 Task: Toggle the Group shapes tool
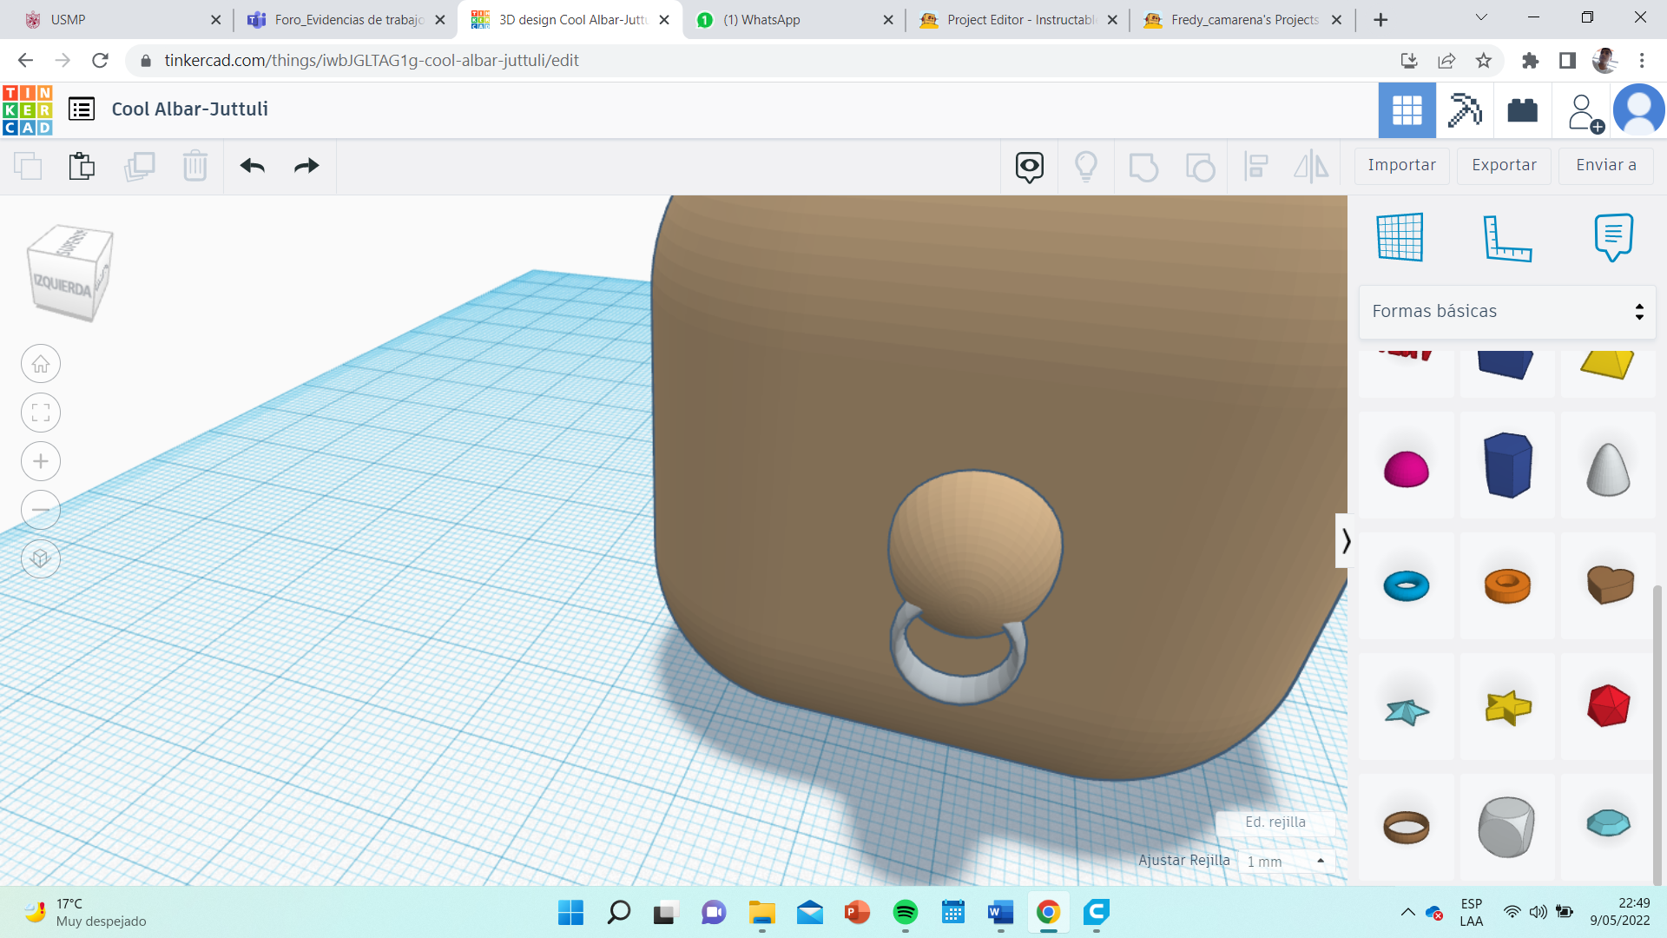pos(1143,166)
